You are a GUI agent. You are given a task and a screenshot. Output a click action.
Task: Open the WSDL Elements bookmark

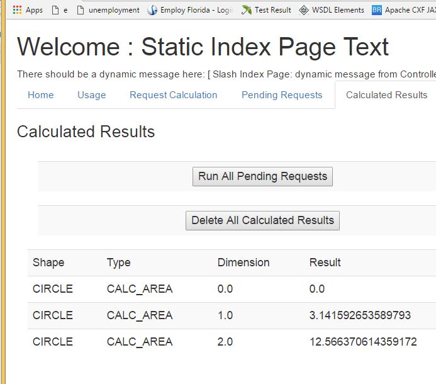[x=332, y=10]
